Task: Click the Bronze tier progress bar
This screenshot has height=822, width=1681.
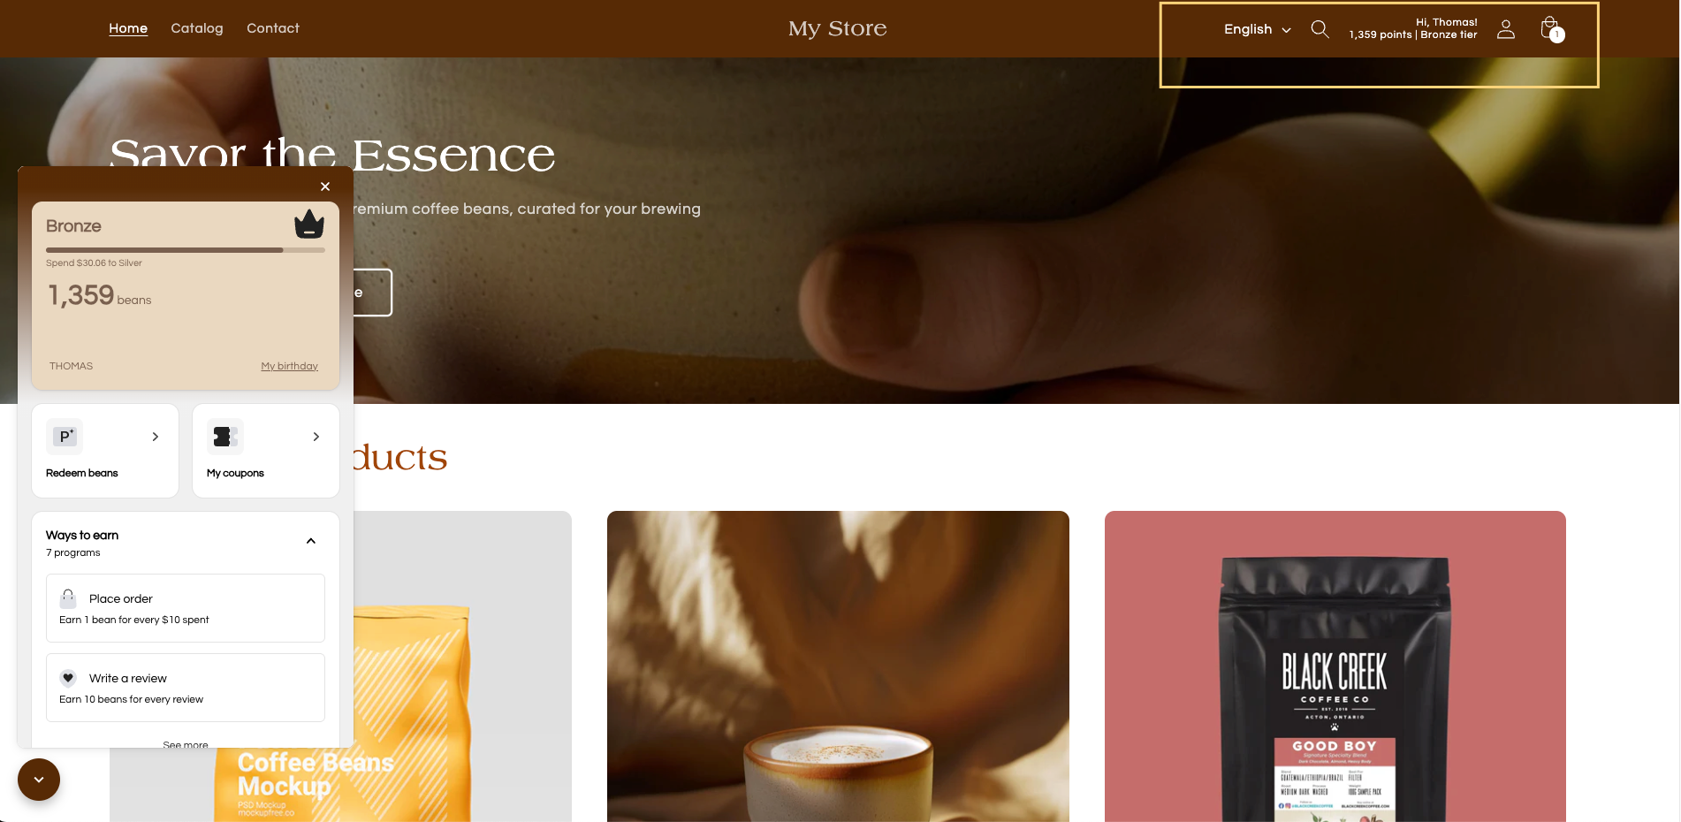Action: [x=186, y=250]
